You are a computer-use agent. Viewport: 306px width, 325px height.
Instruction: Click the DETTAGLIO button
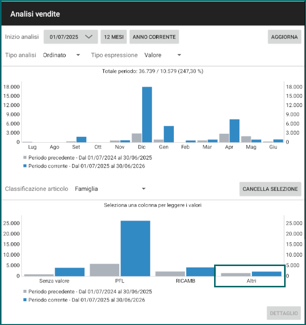[284, 313]
